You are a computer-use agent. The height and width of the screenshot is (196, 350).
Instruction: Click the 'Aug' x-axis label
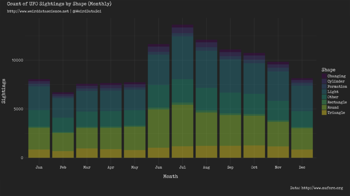pos(206,167)
